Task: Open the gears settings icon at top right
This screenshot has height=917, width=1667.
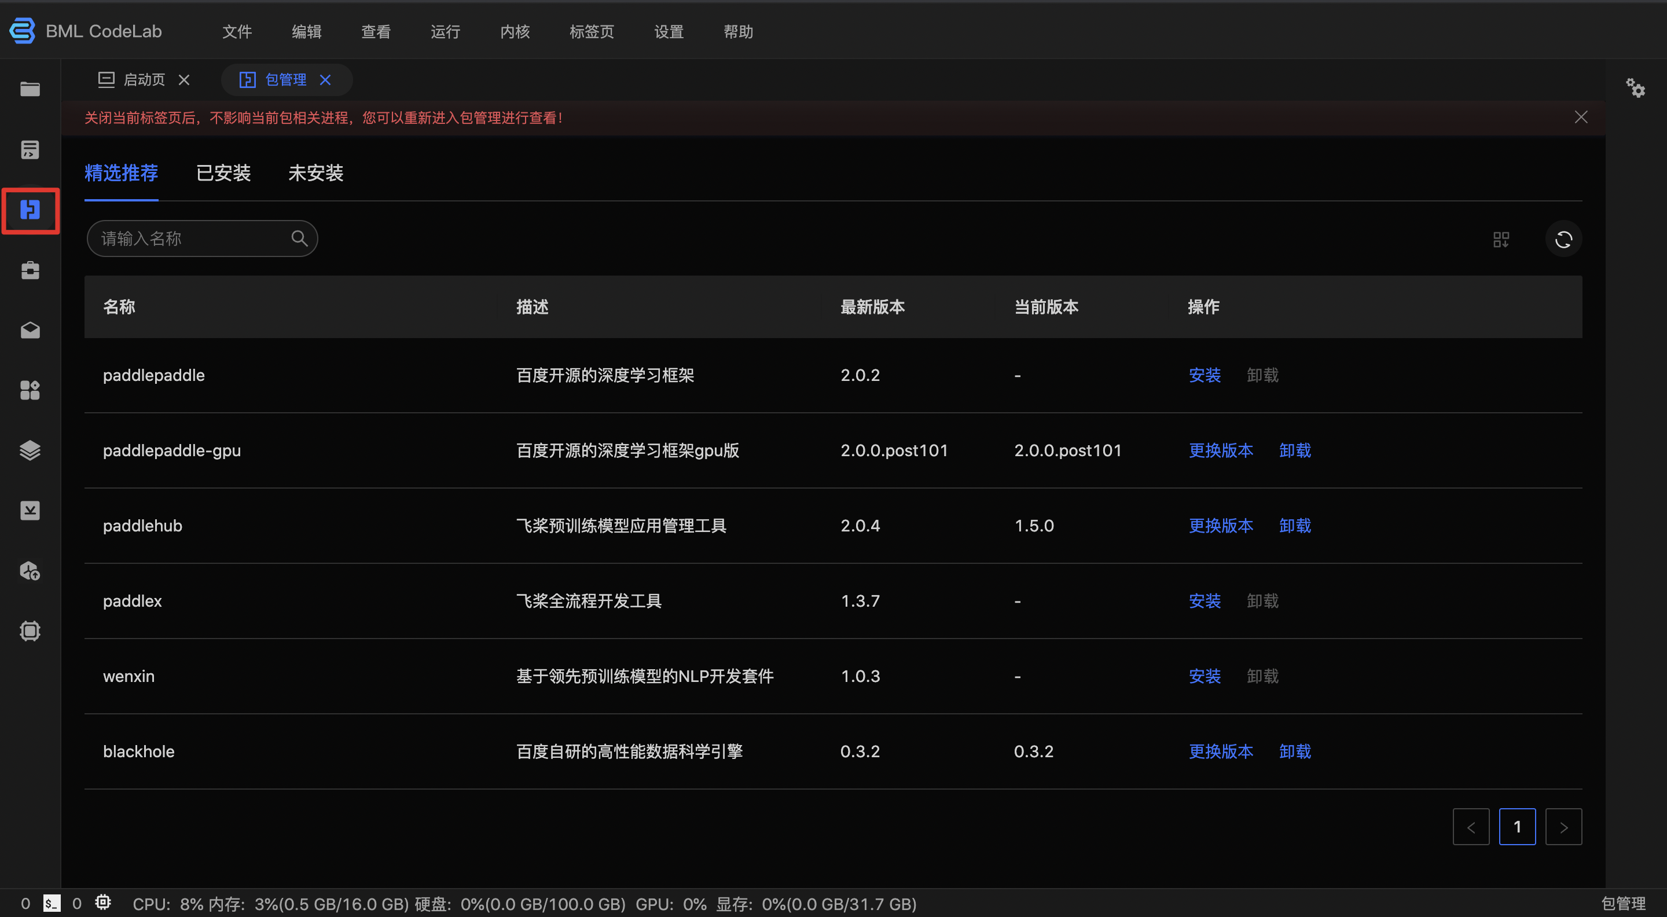Action: pyautogui.click(x=1635, y=88)
